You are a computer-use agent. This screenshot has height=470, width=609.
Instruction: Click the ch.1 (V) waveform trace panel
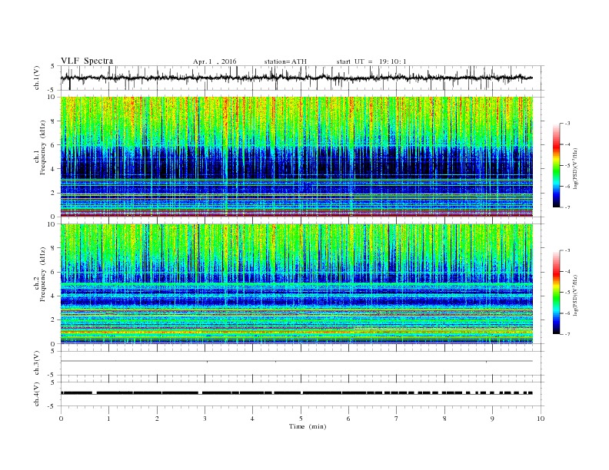[302, 78]
